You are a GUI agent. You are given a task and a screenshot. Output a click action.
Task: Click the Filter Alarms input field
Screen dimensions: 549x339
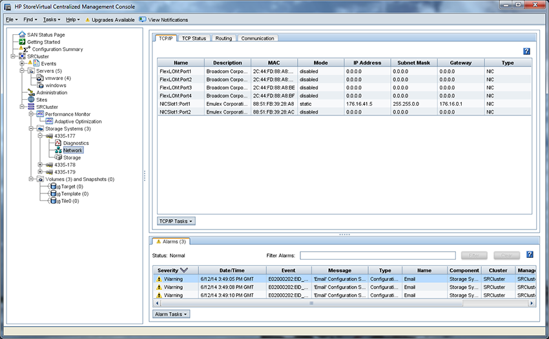378,255
